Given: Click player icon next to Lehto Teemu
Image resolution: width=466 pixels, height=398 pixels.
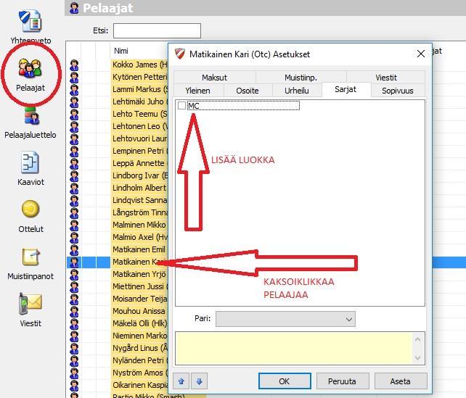Looking at the screenshot, I should coord(74,114).
